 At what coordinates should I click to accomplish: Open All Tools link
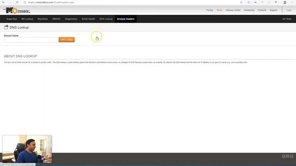(x=287, y=19)
